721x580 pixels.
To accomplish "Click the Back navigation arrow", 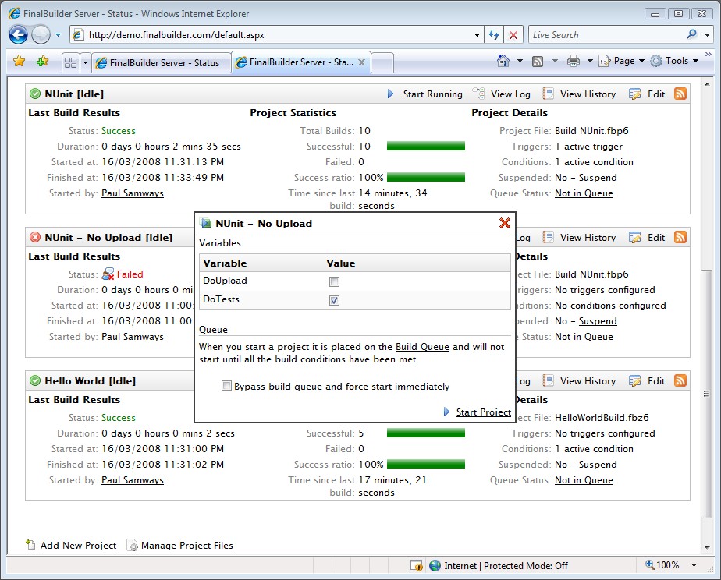I will [x=19, y=35].
